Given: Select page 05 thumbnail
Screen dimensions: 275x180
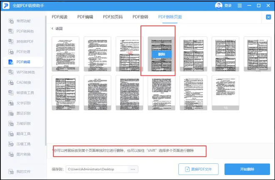Looking at the screenshot, I should click(193, 54).
